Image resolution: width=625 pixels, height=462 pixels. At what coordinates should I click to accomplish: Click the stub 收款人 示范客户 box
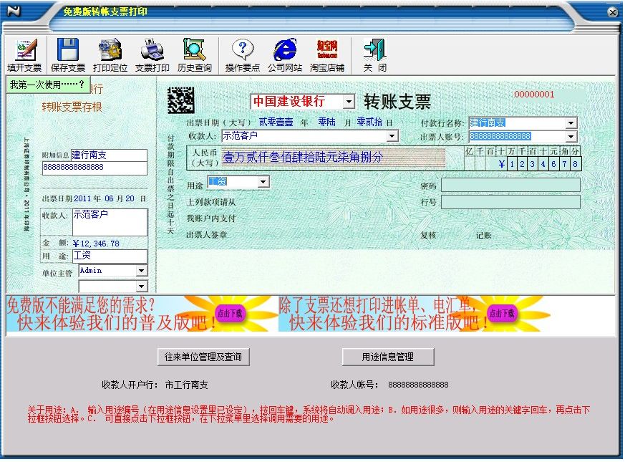point(110,222)
